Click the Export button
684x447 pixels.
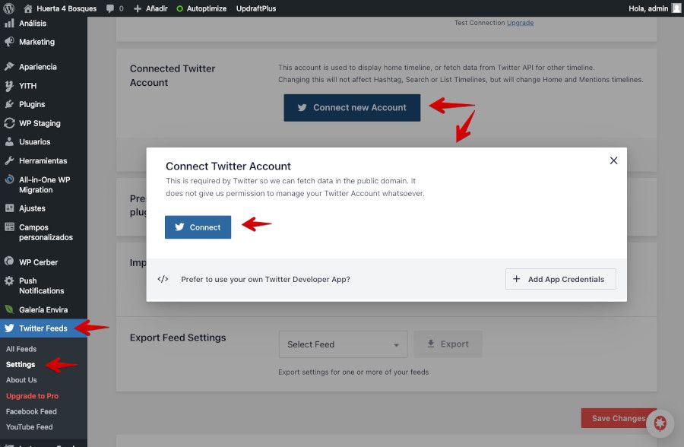pos(448,344)
